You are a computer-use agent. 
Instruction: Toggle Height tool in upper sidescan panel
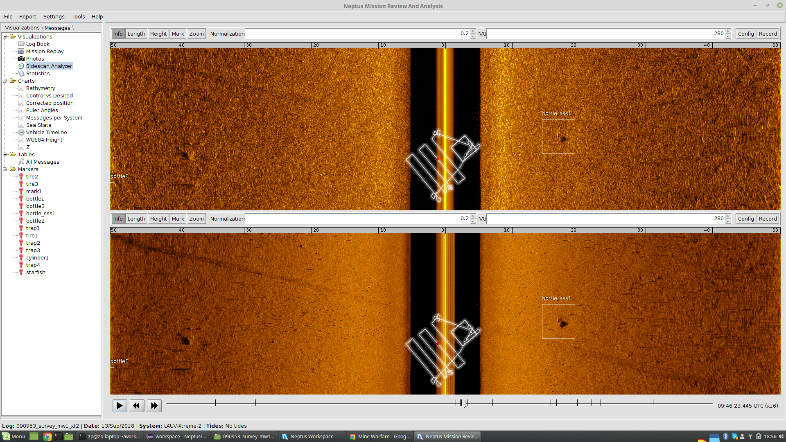point(158,34)
